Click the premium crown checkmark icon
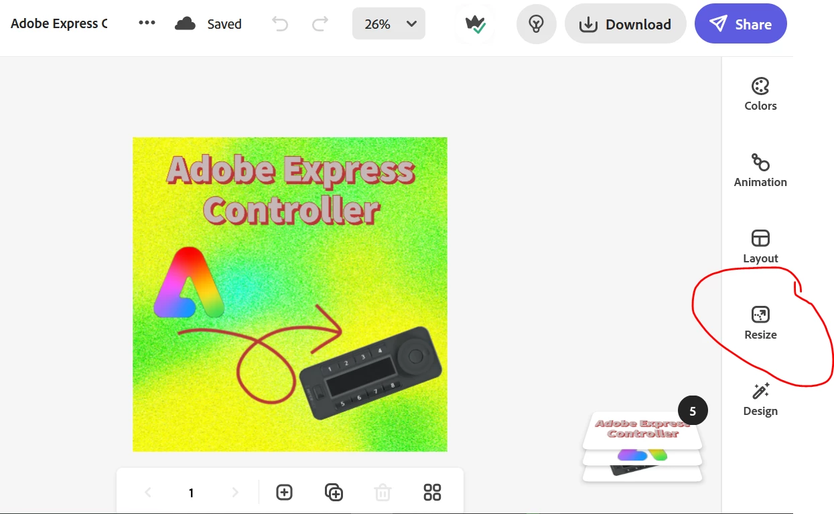 tap(475, 24)
